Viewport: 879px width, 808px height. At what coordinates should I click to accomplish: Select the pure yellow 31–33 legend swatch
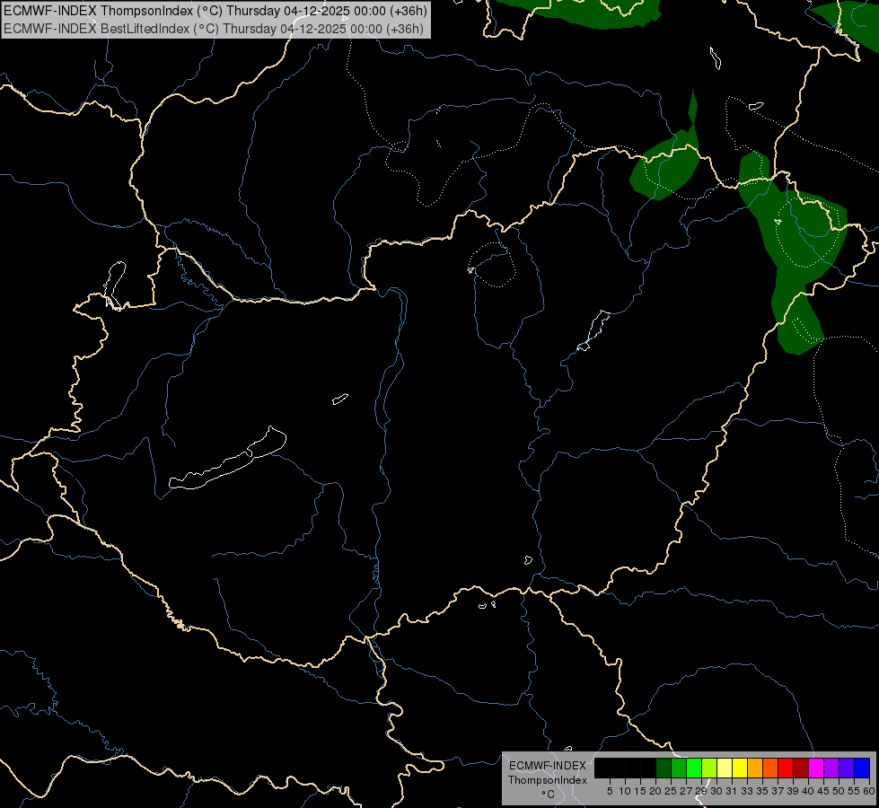740,768
